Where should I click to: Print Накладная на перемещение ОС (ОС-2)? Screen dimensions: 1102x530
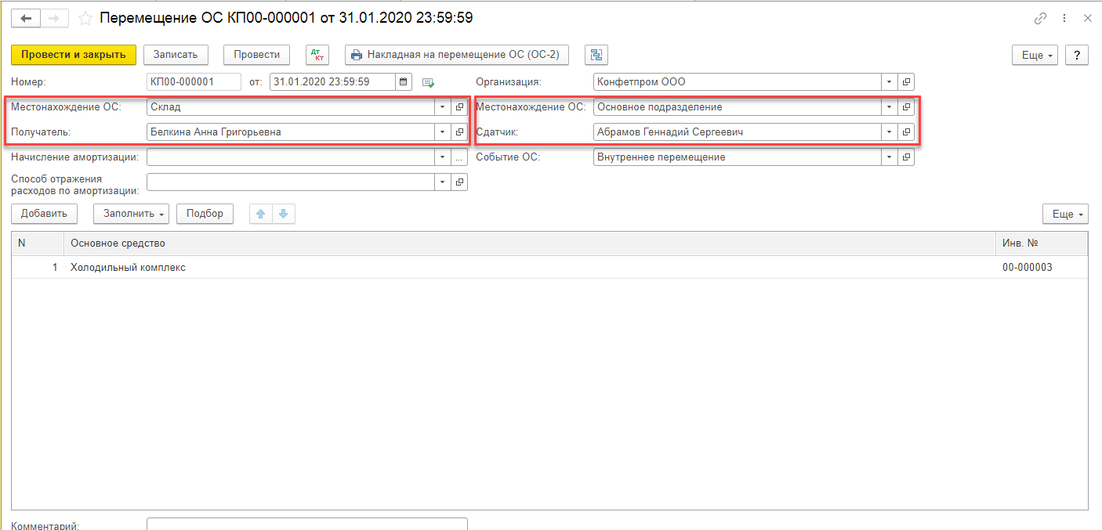click(x=457, y=55)
